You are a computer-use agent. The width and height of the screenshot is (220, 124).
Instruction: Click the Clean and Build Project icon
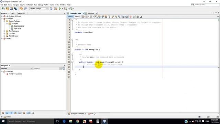(55, 9)
